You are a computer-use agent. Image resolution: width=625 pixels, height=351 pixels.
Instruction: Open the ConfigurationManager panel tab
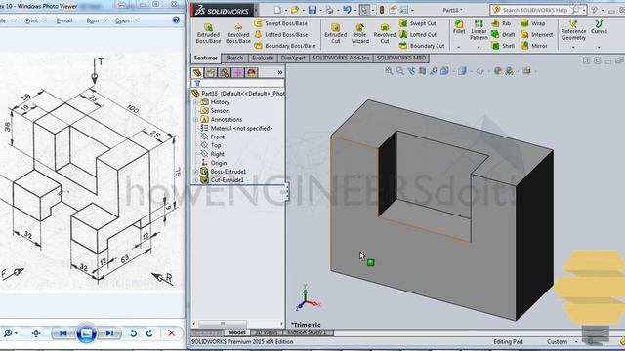224,72
